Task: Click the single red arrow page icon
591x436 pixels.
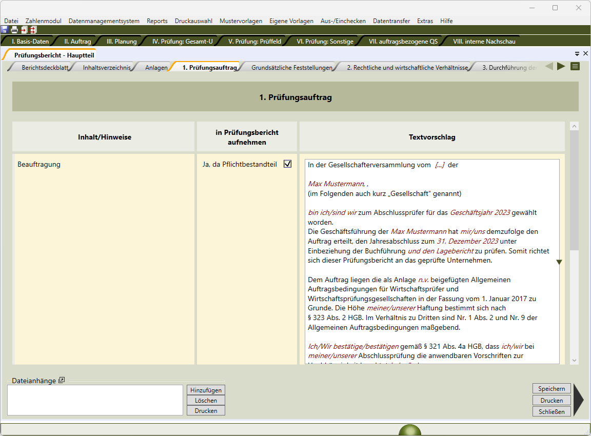Action: pos(24,30)
